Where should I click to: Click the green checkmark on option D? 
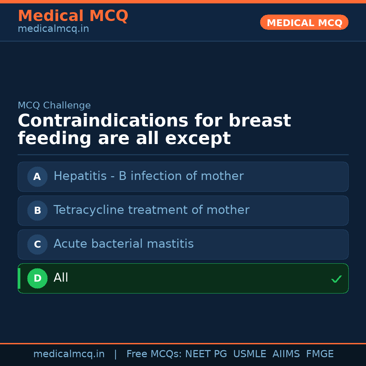[x=336, y=279]
